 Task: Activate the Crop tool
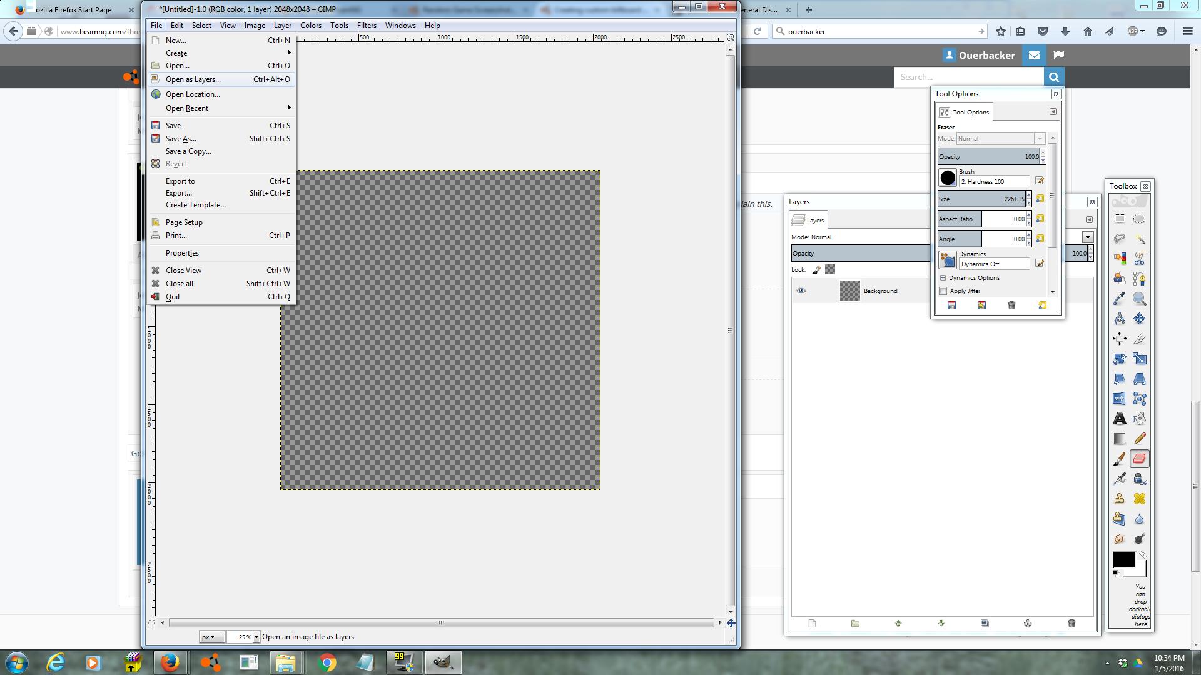pyautogui.click(x=1140, y=339)
